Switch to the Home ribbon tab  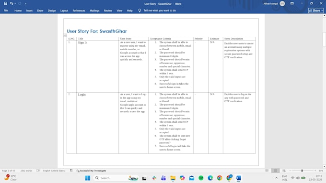(18, 11)
